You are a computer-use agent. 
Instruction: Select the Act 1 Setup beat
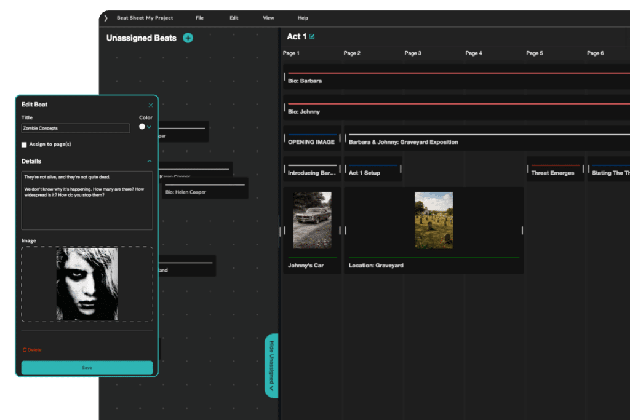[x=373, y=169]
